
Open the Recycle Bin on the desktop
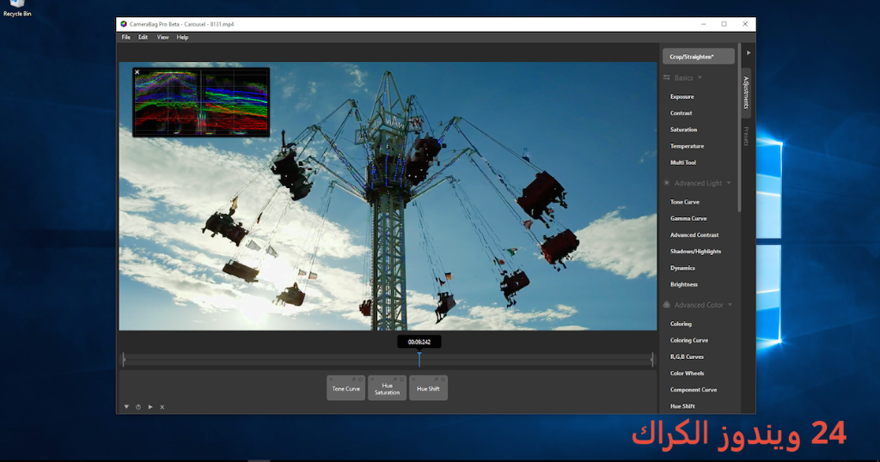coord(17,9)
